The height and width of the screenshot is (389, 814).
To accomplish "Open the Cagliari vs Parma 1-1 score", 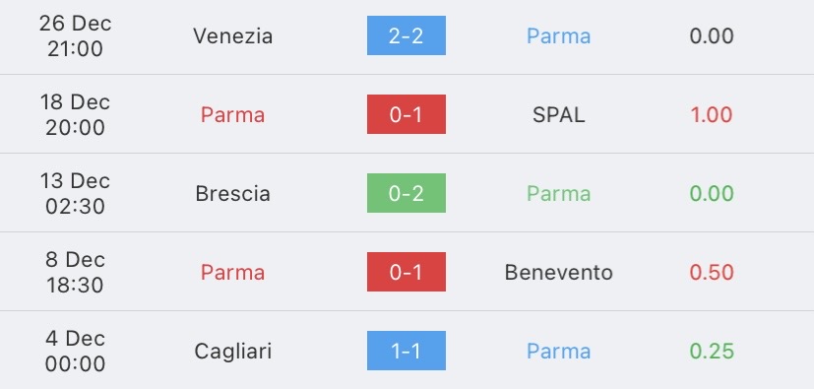I will (x=406, y=352).
